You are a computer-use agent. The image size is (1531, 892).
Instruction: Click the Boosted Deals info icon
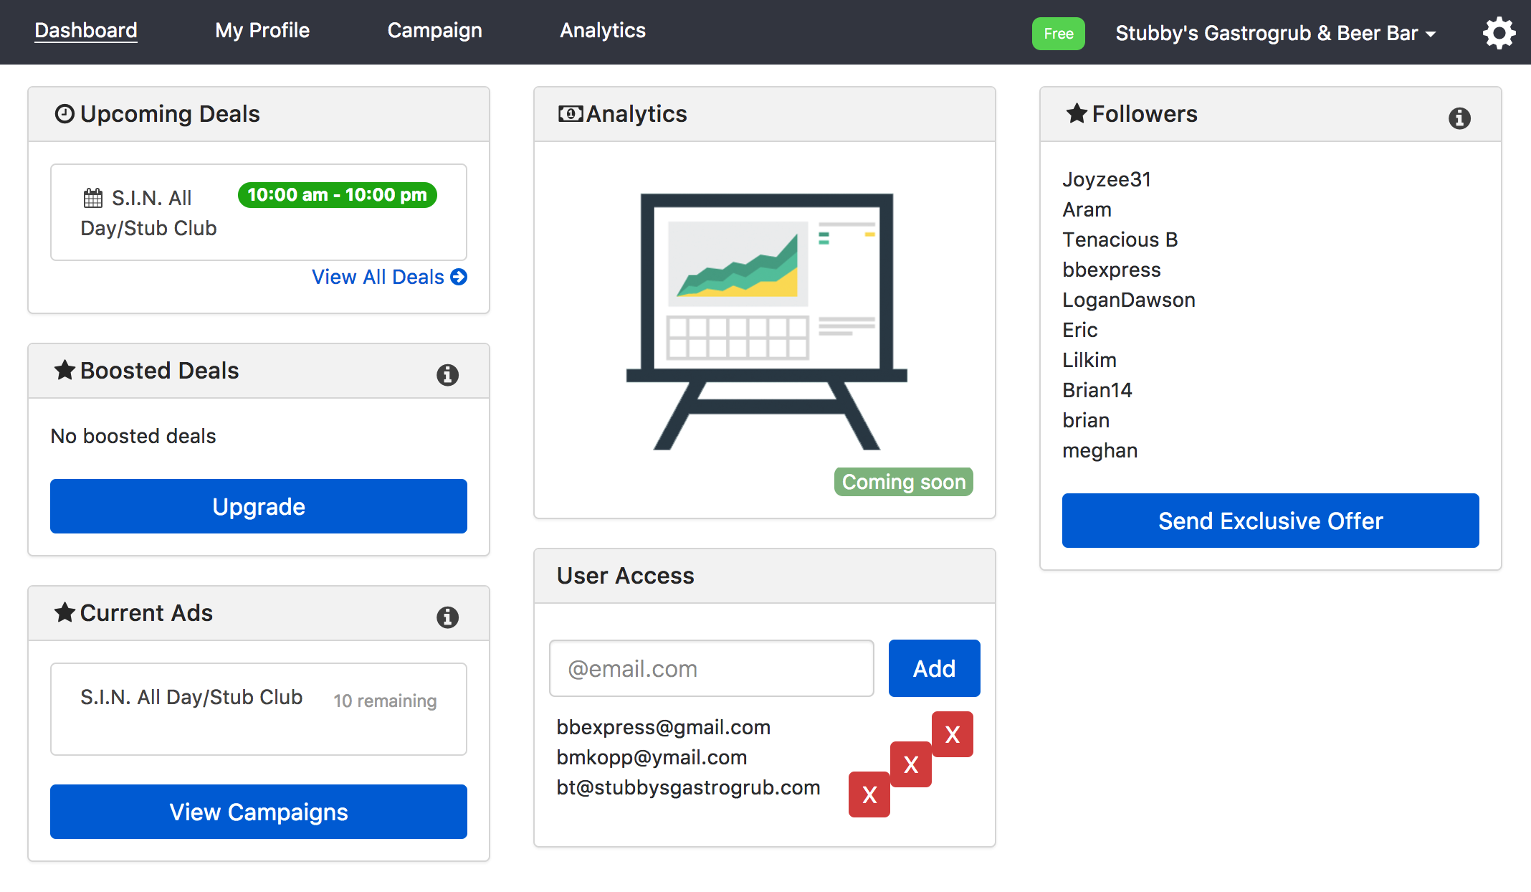pos(447,374)
